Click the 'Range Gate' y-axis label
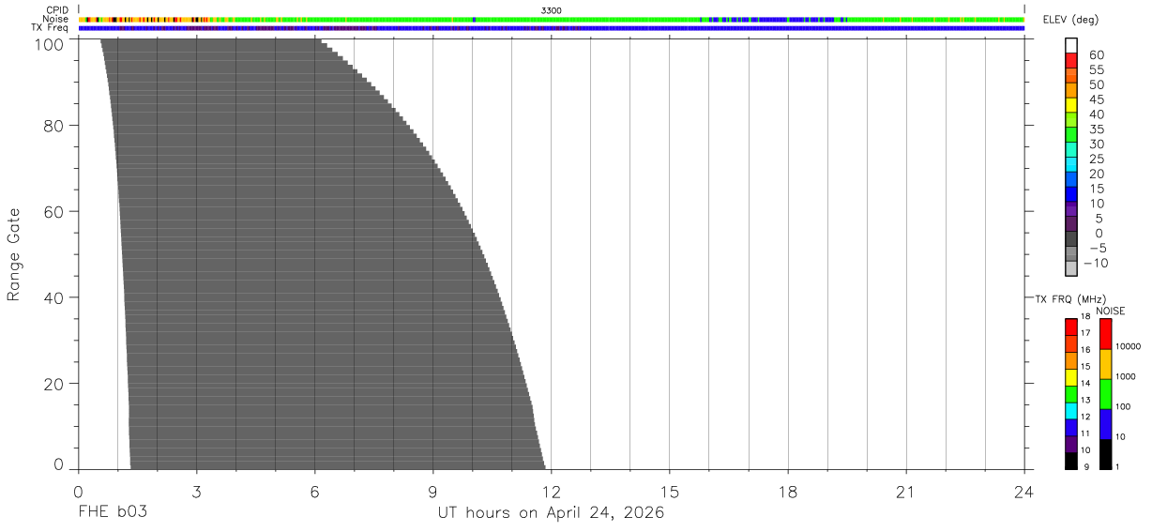 point(14,255)
